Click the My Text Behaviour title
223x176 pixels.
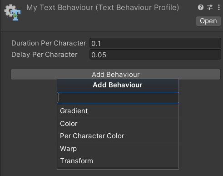103,8
